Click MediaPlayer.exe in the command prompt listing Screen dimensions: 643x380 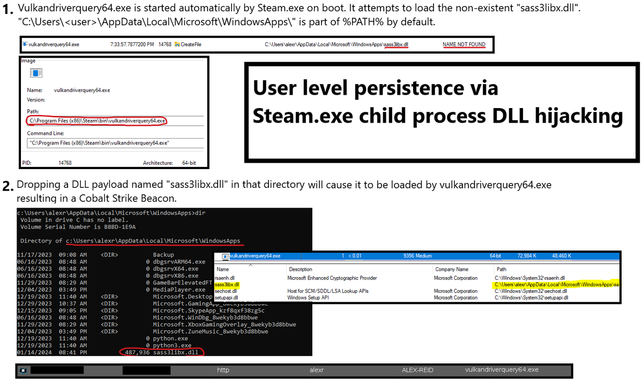click(179, 290)
